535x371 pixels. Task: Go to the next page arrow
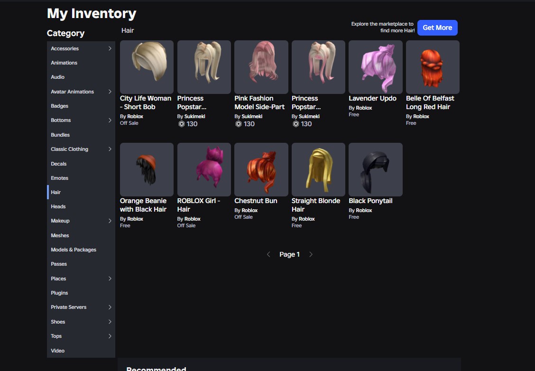pos(311,254)
